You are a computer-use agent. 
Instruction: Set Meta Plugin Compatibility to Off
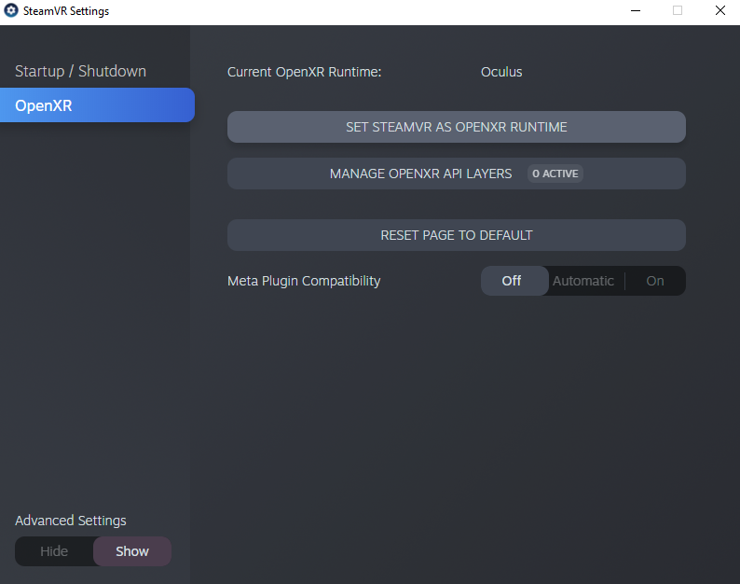[512, 281]
